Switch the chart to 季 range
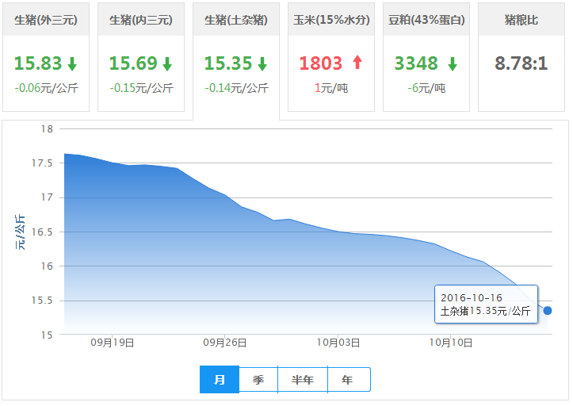Screen dimensions: 573x406 point(258,380)
